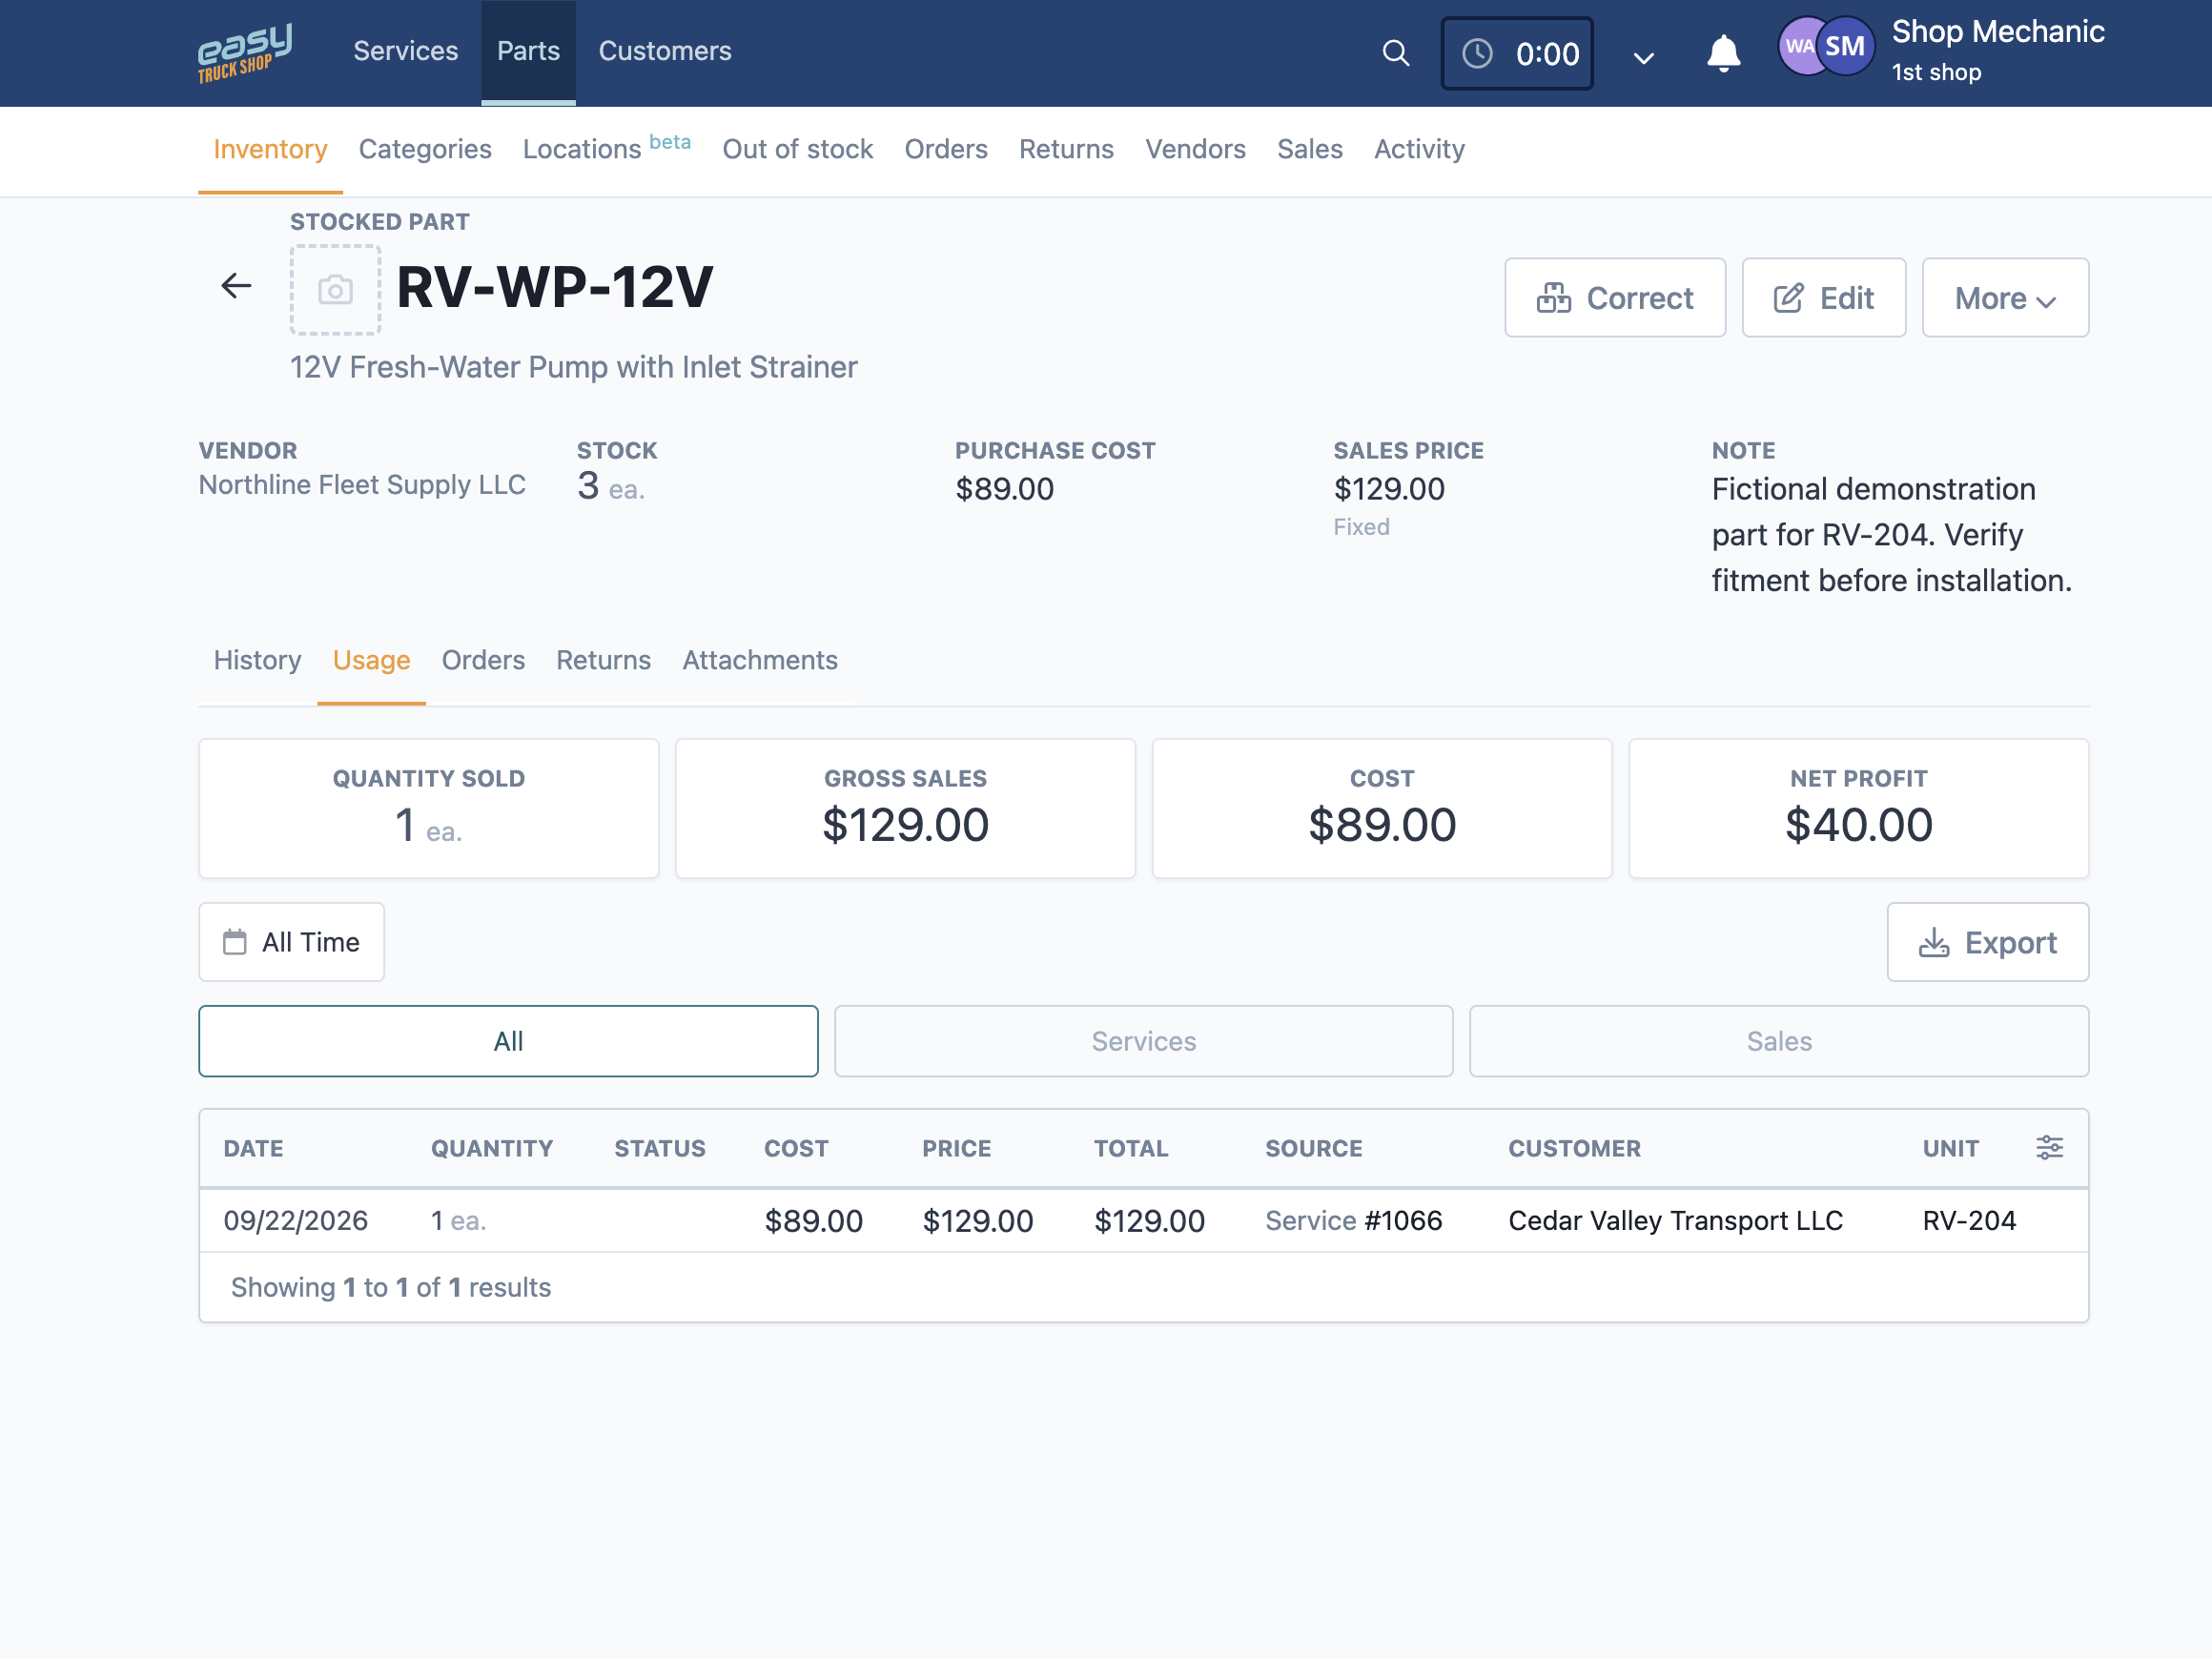2212x1659 pixels.
Task: Open Services in top navigation
Action: pyautogui.click(x=405, y=51)
